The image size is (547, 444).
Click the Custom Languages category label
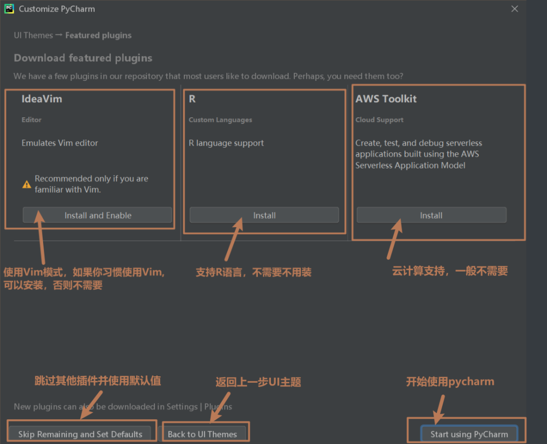tap(220, 120)
